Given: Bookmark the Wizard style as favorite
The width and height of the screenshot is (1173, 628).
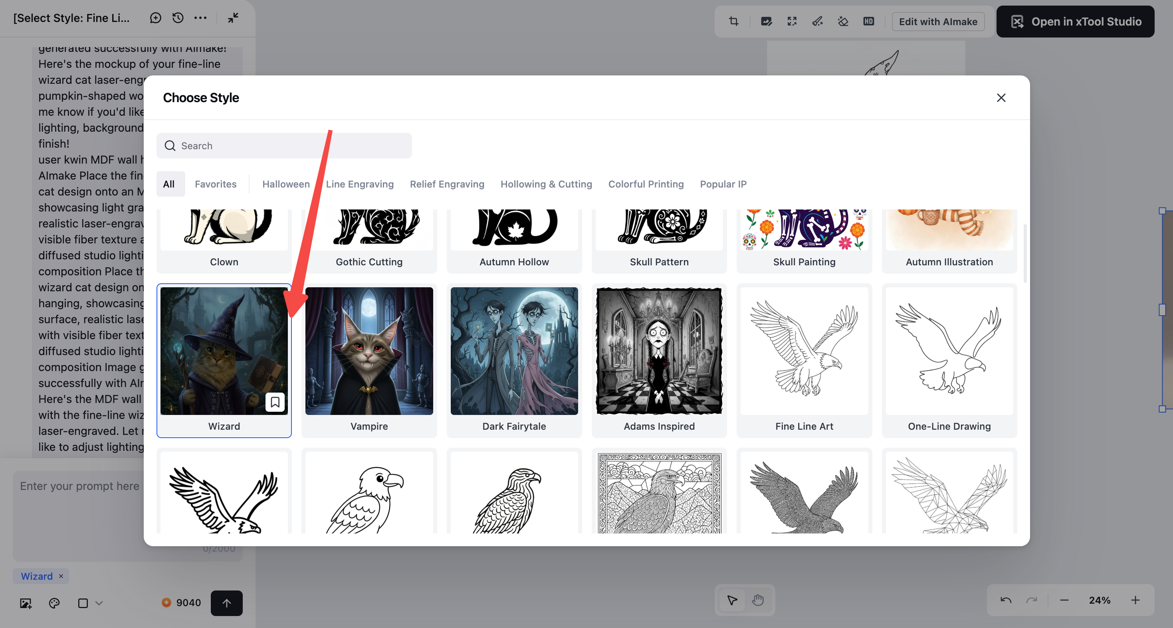Looking at the screenshot, I should 275,402.
